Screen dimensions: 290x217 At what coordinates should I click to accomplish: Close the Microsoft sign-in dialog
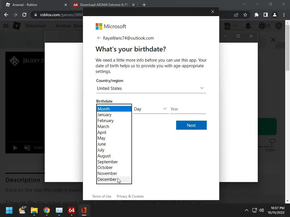[x=212, y=12]
